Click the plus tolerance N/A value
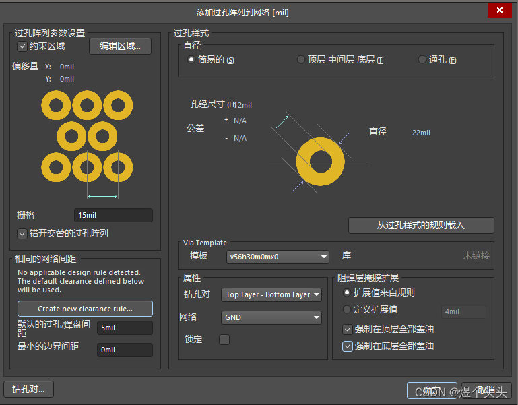The image size is (518, 405). (240, 121)
